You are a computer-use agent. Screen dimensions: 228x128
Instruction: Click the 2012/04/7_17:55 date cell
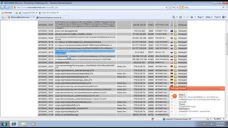46,115
